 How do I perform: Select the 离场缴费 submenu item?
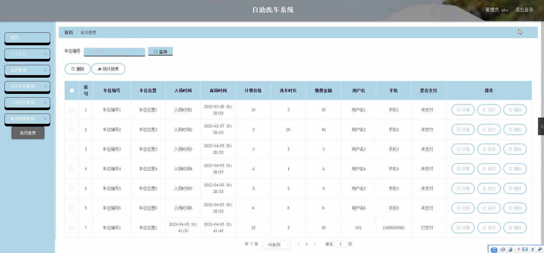28,133
